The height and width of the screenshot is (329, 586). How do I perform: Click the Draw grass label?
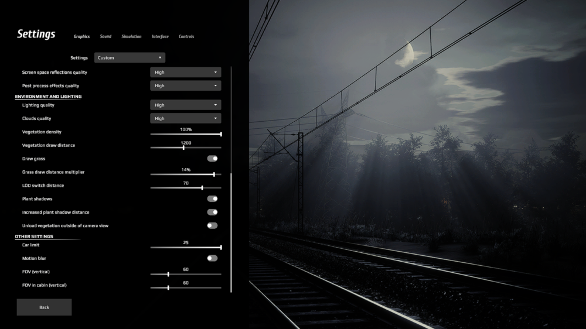pyautogui.click(x=33, y=159)
